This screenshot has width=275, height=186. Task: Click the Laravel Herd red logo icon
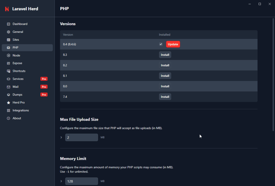[x=7, y=9]
